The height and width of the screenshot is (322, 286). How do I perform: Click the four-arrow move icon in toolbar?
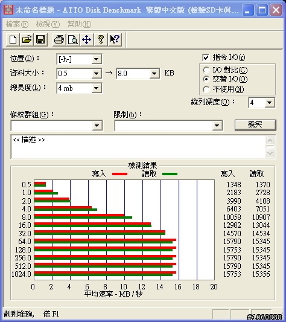86,39
